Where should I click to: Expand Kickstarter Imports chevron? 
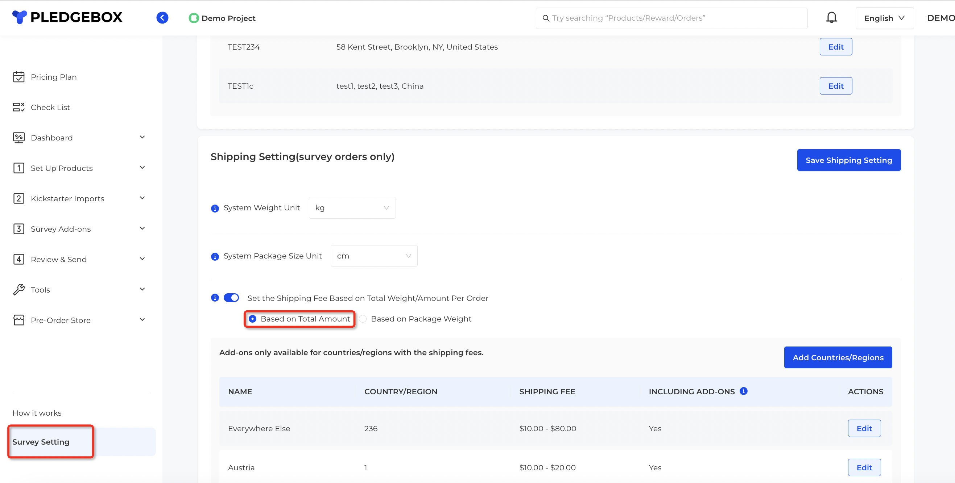tap(142, 198)
